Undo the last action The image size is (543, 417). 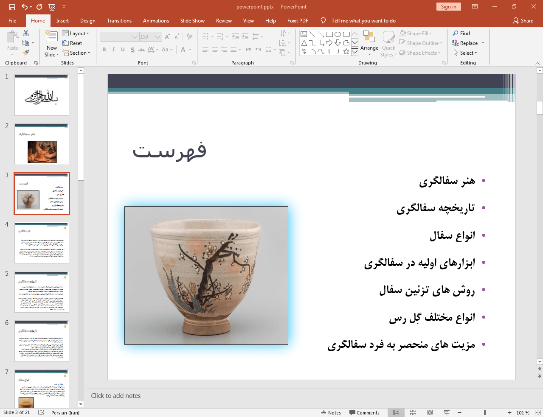coord(25,7)
